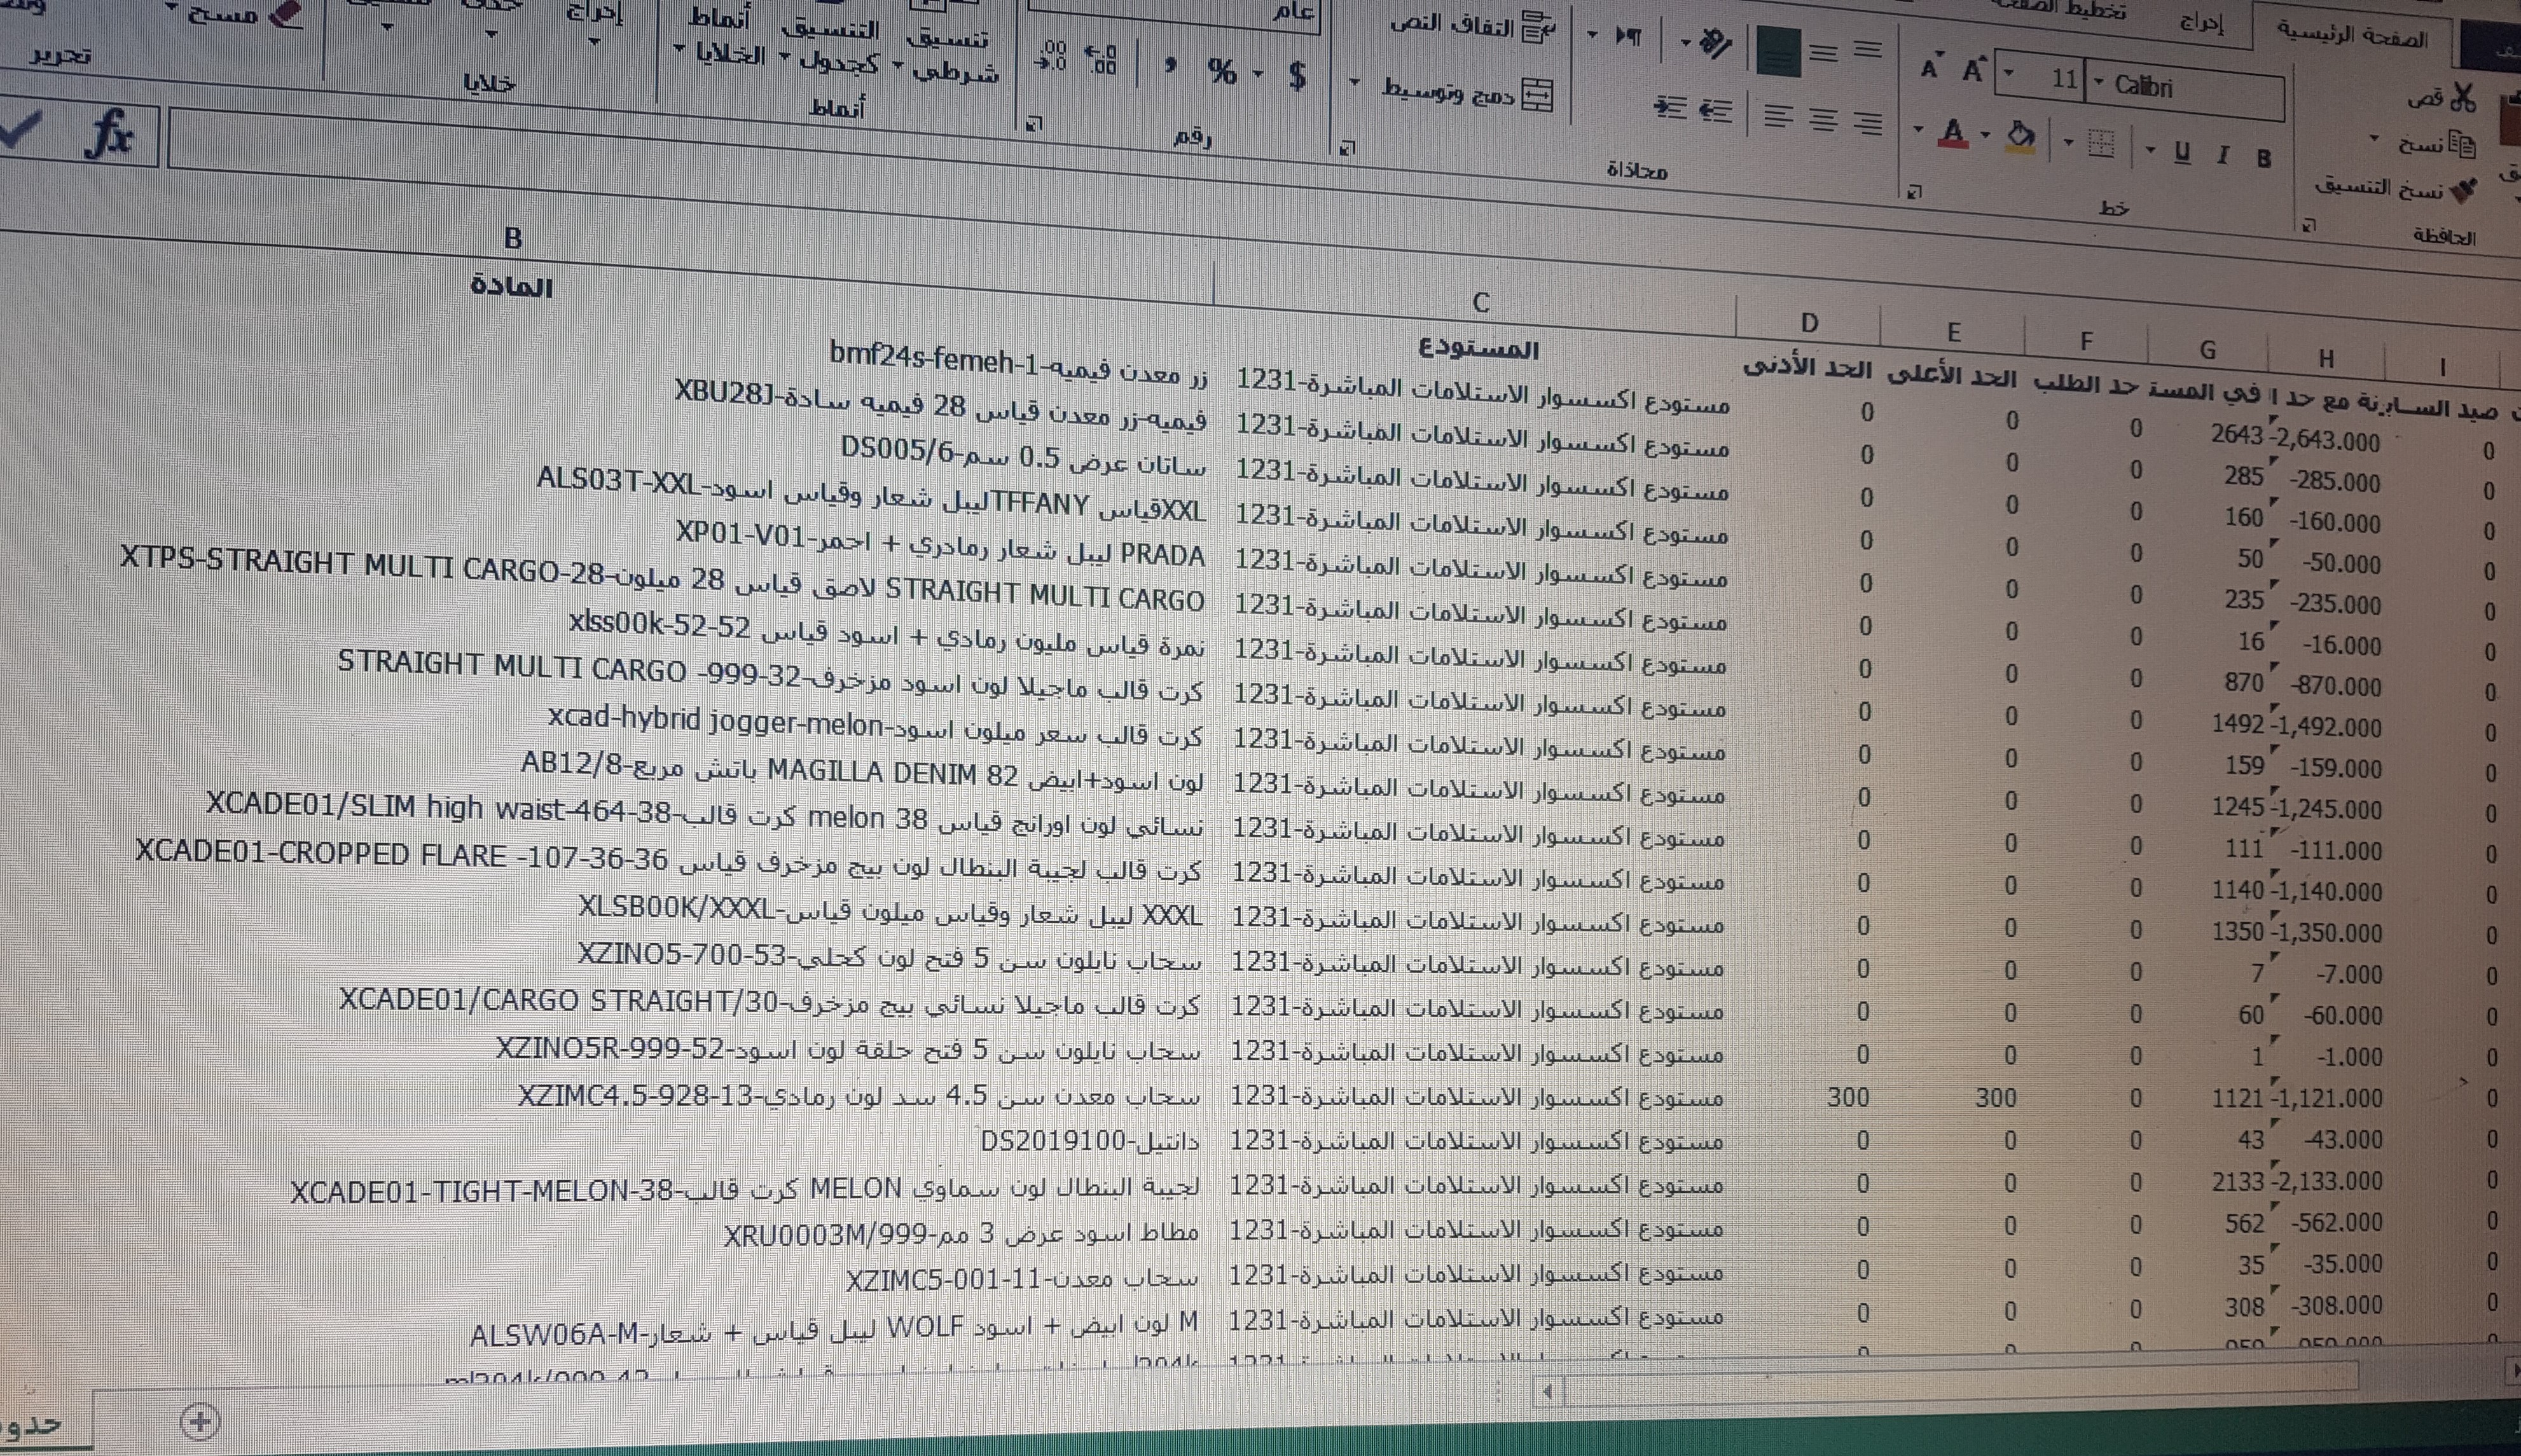Click the fx Insert Function icon

click(x=110, y=133)
